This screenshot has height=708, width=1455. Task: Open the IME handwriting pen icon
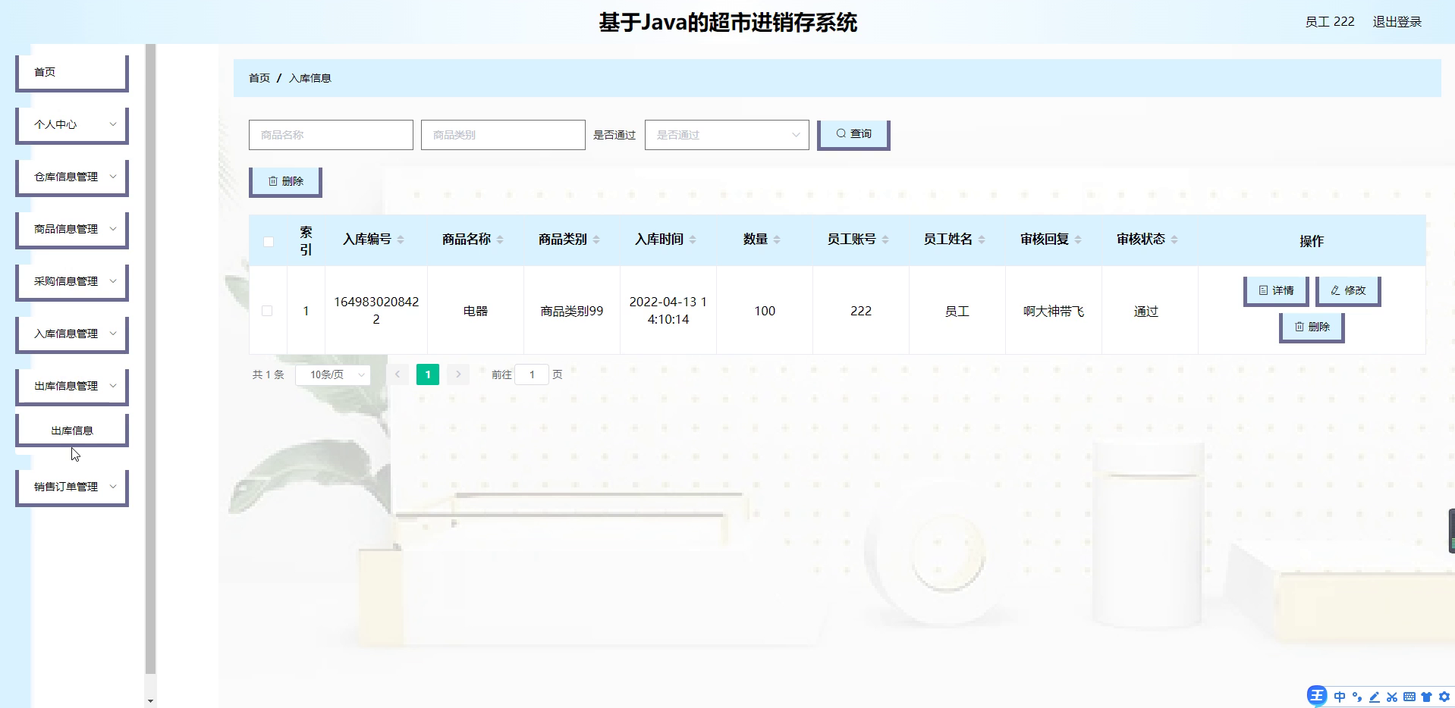(x=1375, y=697)
